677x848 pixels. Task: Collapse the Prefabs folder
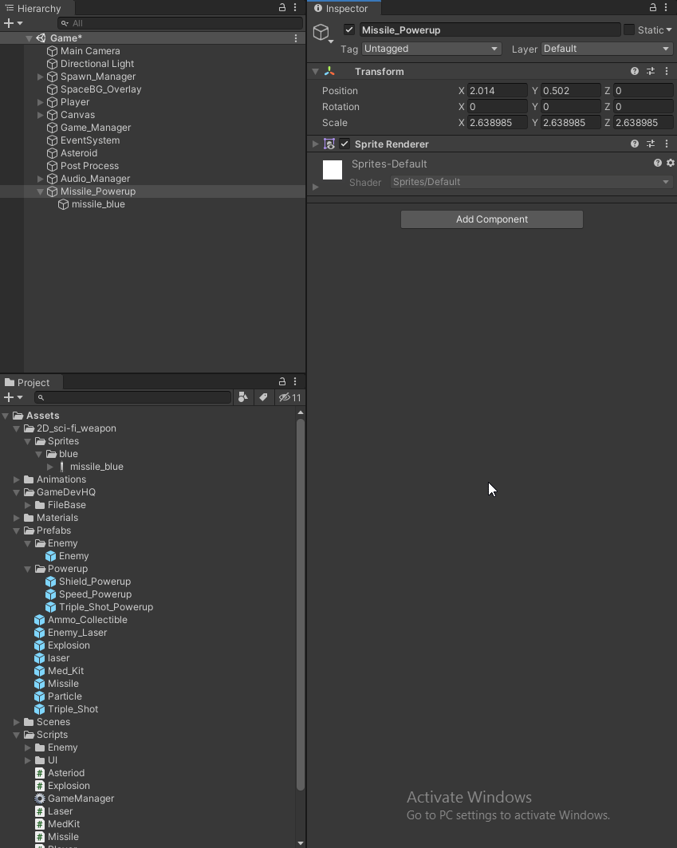click(16, 530)
